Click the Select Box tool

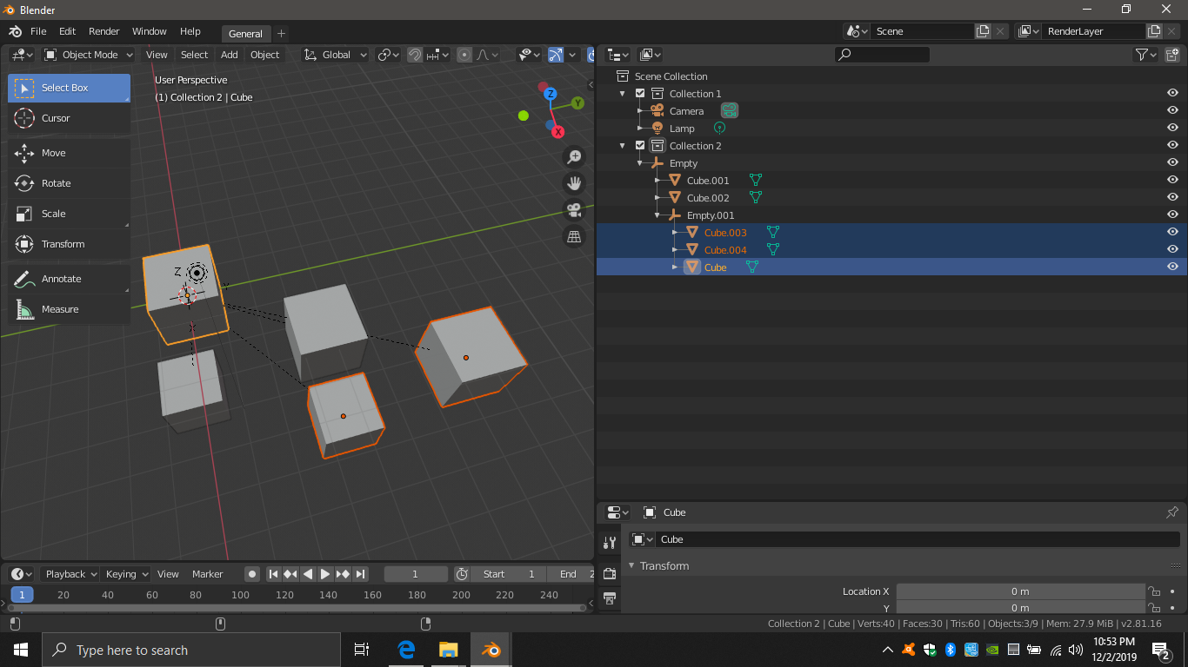(70, 88)
